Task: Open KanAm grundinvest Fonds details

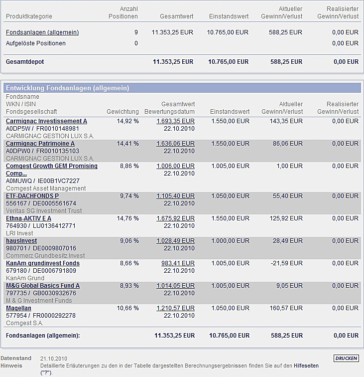Action: click(43, 263)
